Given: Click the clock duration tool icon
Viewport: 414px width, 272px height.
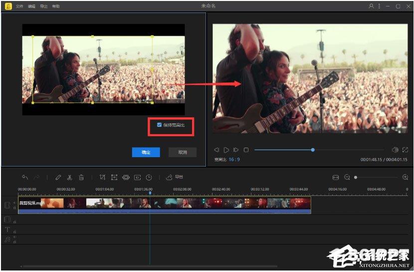Looking at the screenshot, I should [x=149, y=178].
